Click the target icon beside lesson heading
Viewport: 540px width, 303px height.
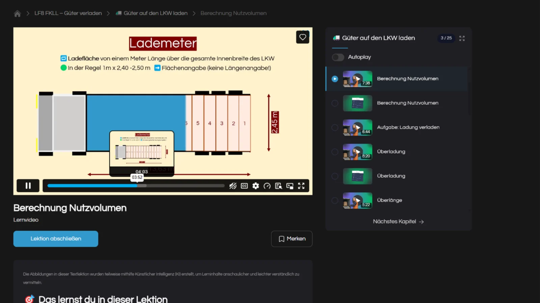(30, 299)
